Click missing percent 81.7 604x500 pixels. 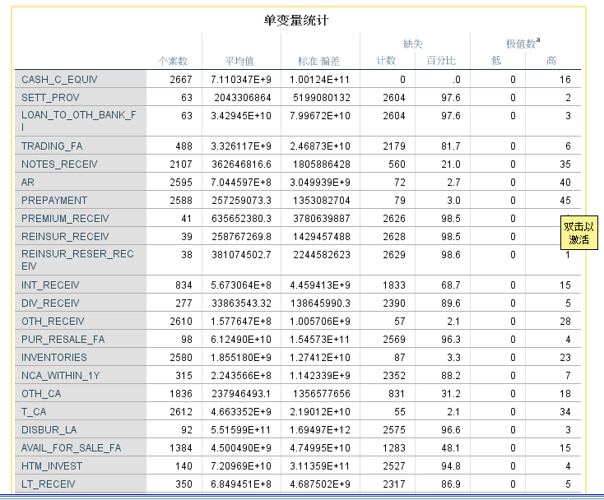tap(451, 146)
